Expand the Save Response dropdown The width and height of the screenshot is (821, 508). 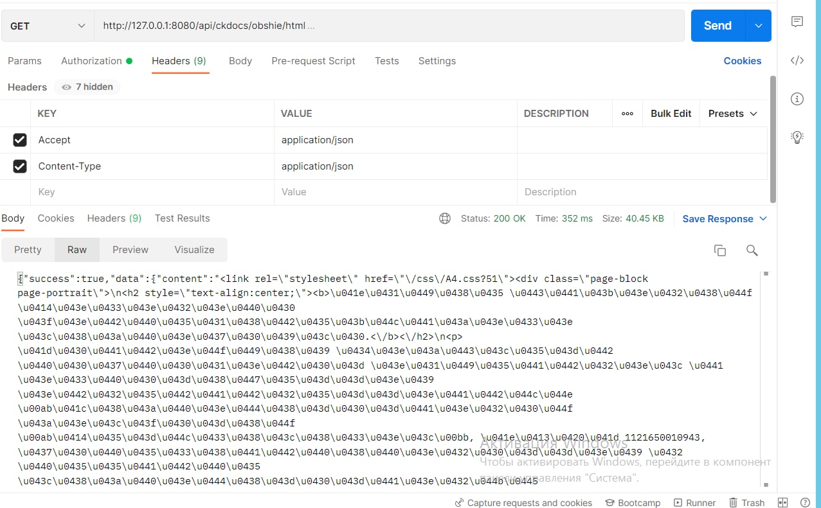point(763,219)
